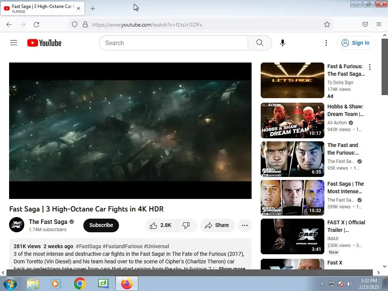Viewport: 388px width, 291px height.
Task: Close the Fast Saga tab
Action: [x=78, y=8]
